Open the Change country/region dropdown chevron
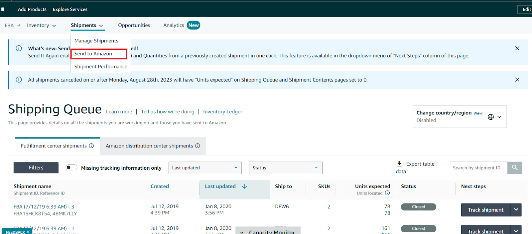 499,117
